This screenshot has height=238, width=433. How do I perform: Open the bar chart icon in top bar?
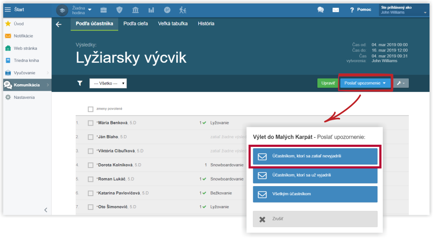pyautogui.click(x=151, y=10)
